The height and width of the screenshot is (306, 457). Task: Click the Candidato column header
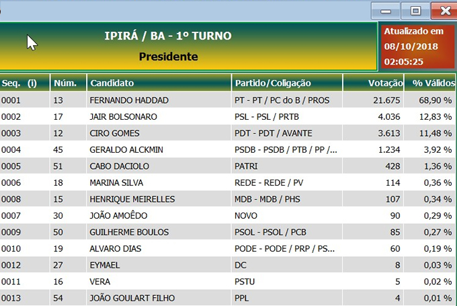pos(159,83)
